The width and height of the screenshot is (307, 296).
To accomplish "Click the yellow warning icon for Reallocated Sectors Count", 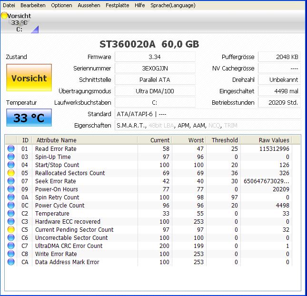I will pos(11,173).
